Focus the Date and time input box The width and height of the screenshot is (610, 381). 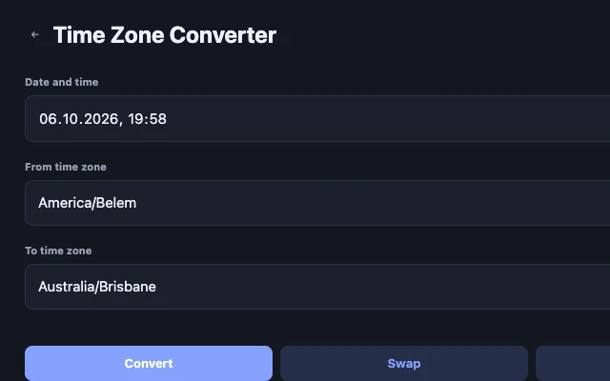(317, 118)
